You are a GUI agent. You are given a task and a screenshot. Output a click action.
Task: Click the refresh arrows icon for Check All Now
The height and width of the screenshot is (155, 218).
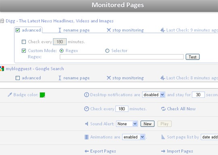pos(163,109)
